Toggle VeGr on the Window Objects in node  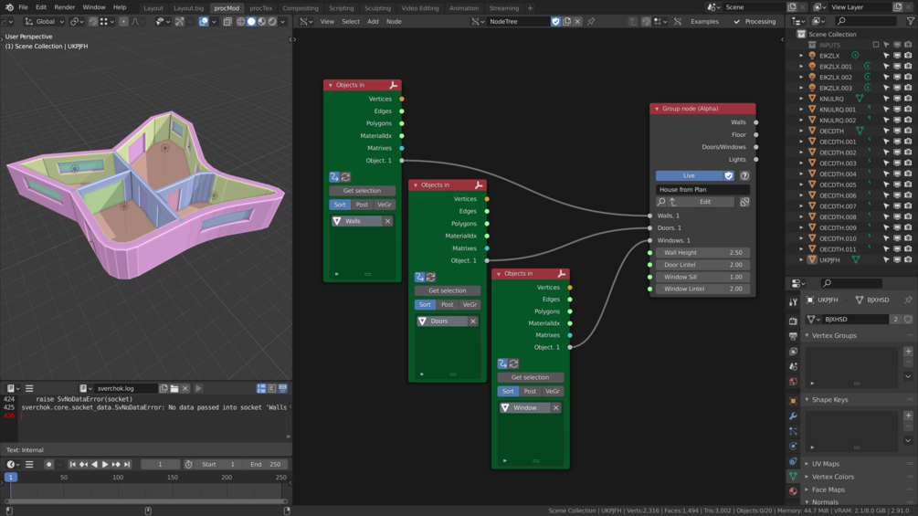point(552,392)
